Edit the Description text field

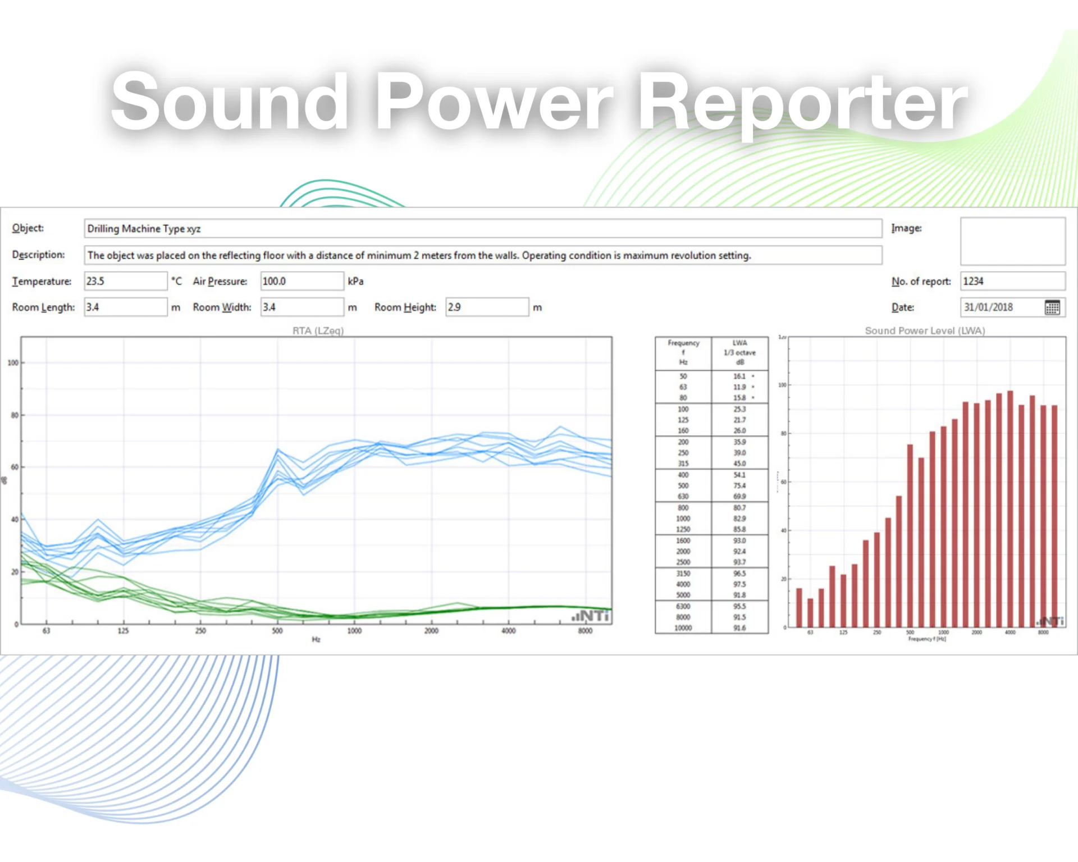(483, 255)
